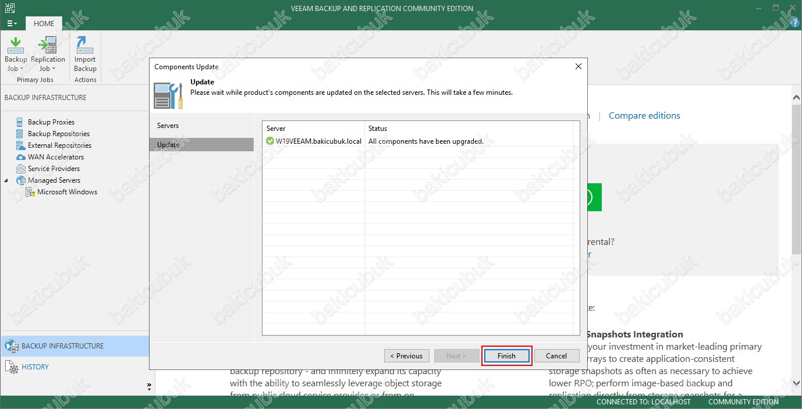
Task: Click Finish in Components Update dialog
Action: pyautogui.click(x=506, y=356)
